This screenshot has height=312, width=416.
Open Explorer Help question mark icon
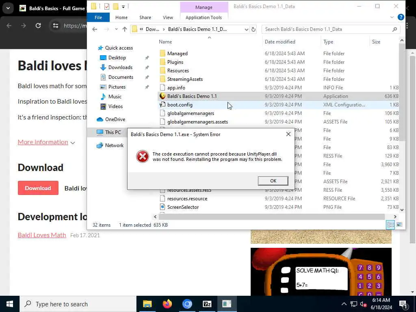401,17
